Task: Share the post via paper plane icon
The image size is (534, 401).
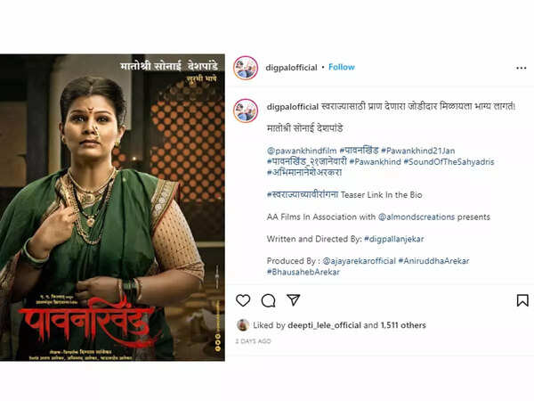Action: (x=293, y=299)
